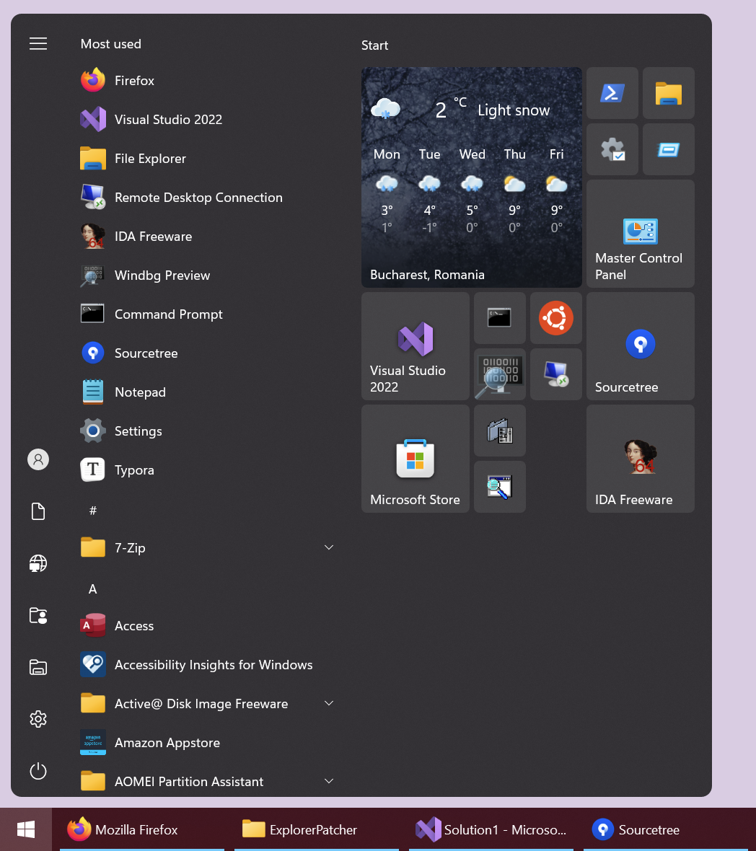
Task: Launch Sourcetree from the Most used list
Action: (207, 353)
